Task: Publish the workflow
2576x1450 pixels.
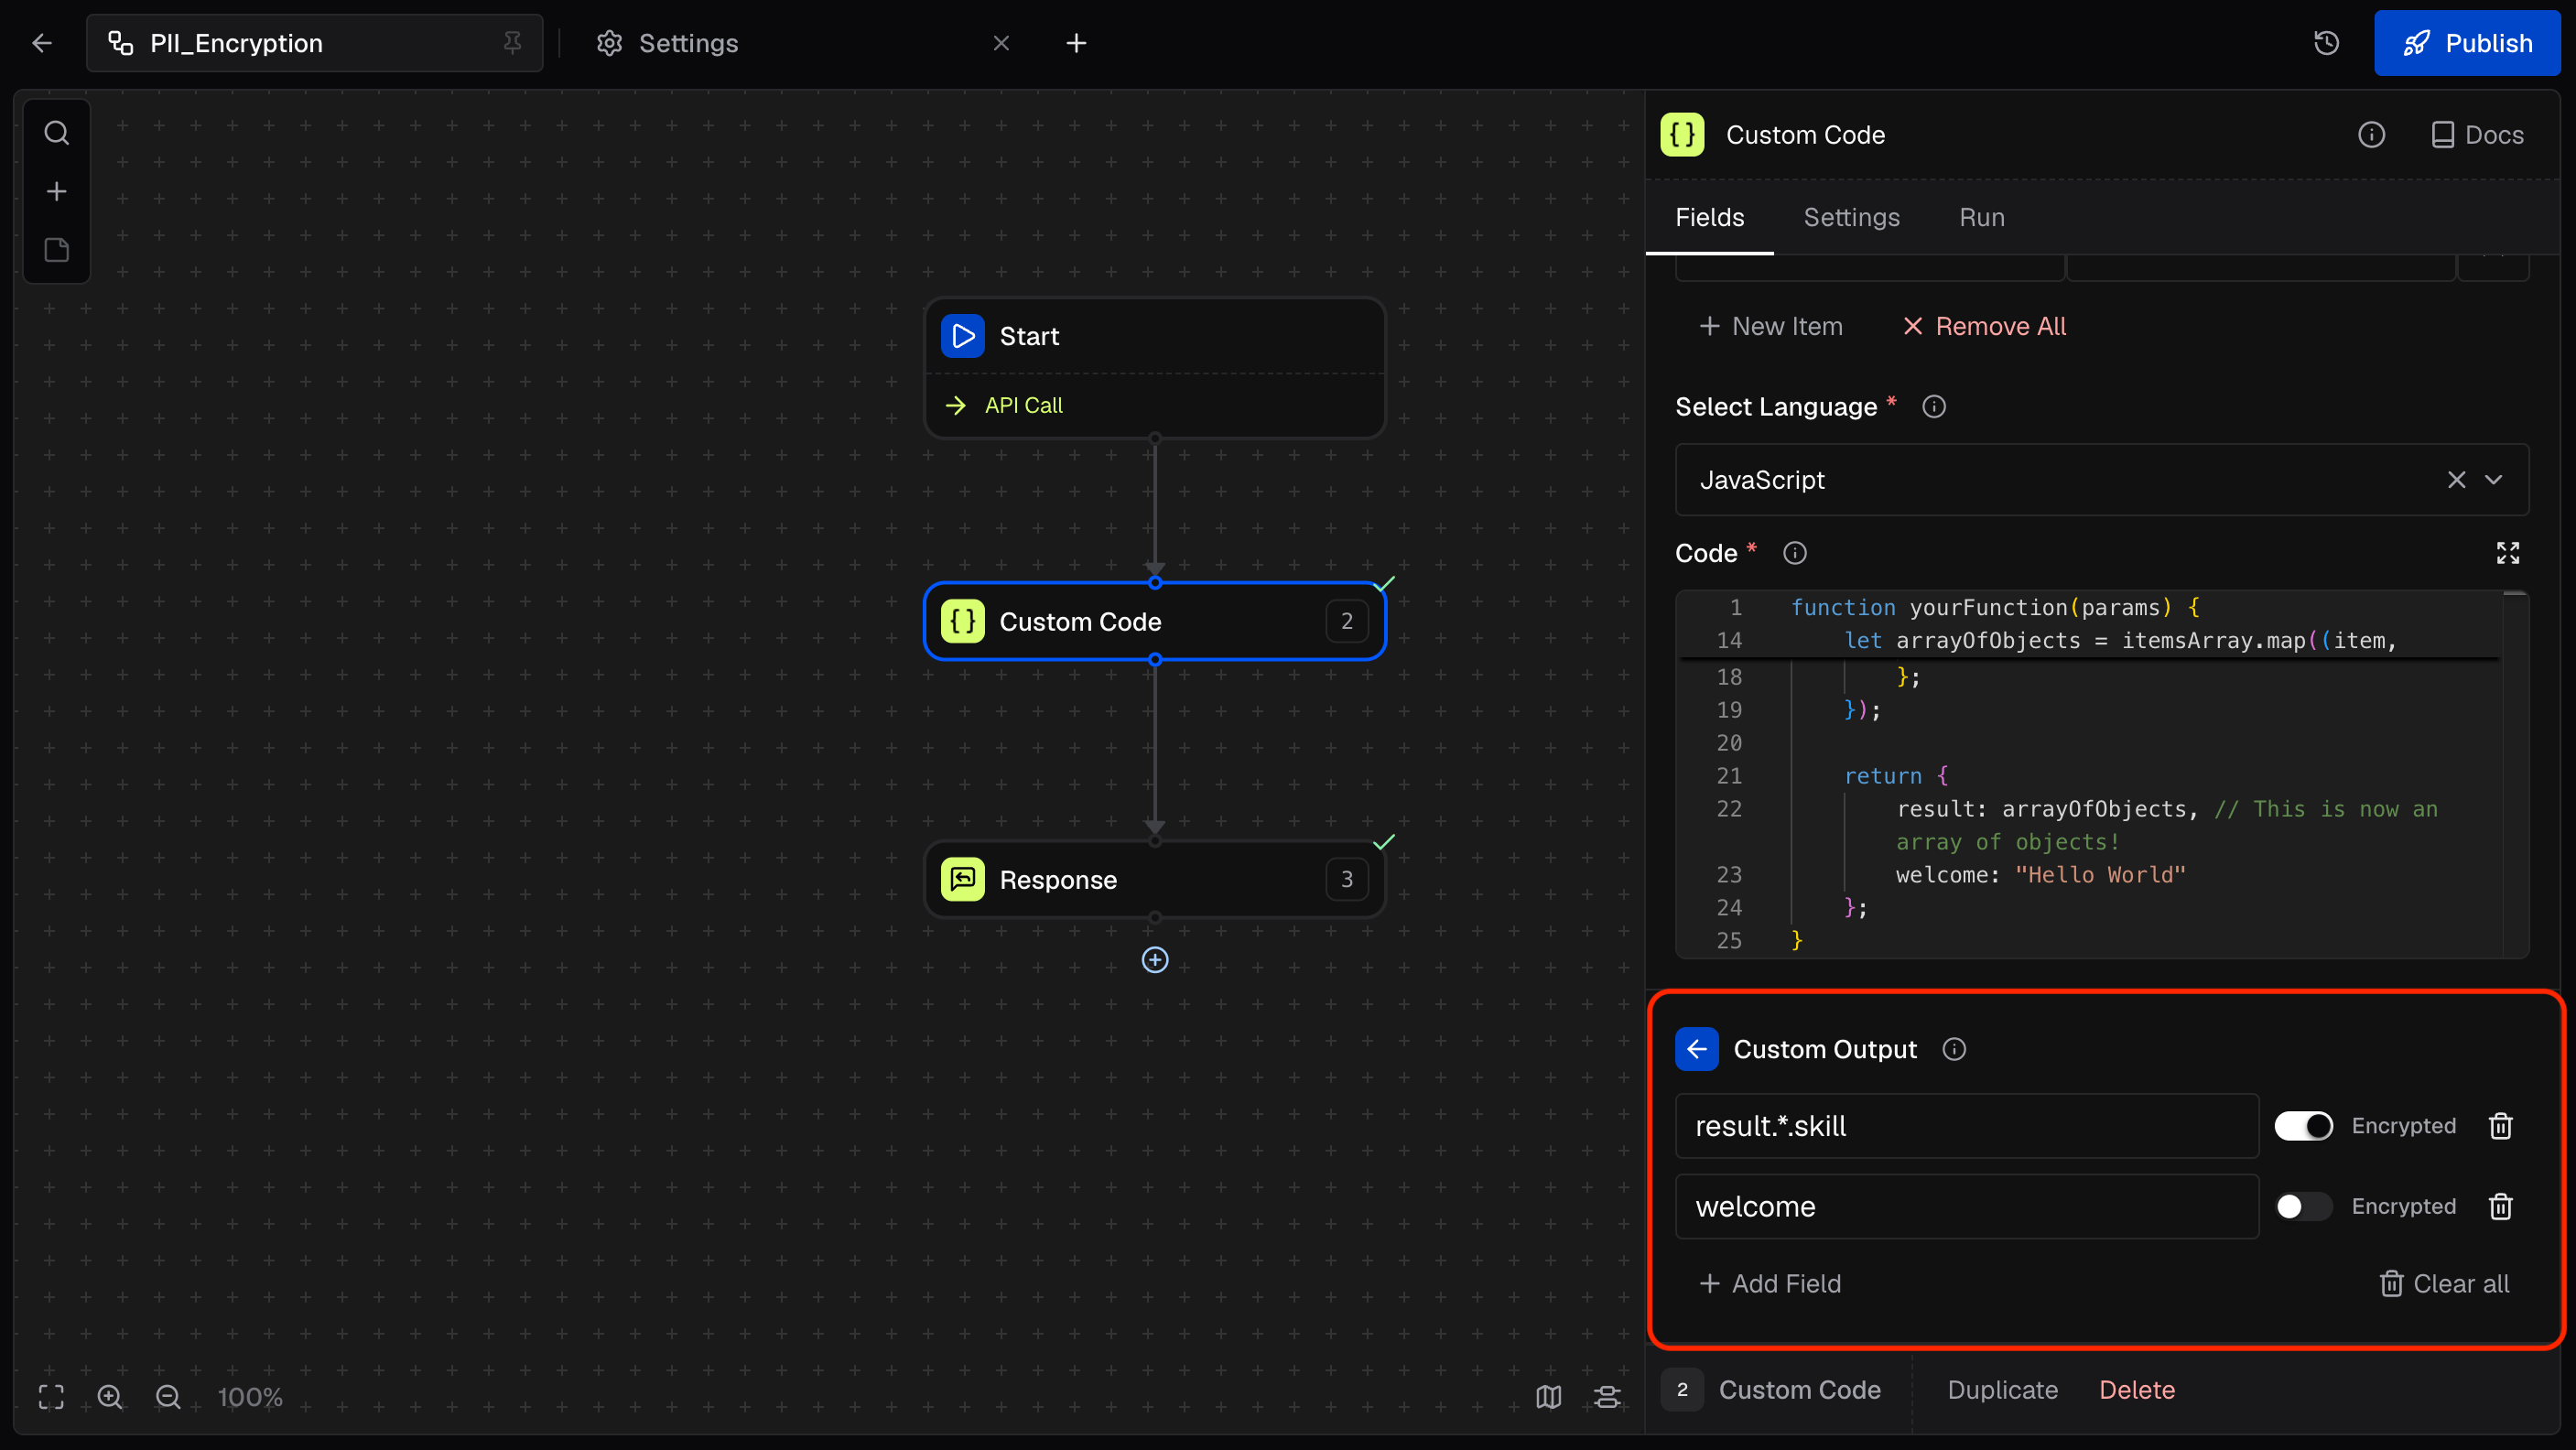Action: coord(2467,43)
